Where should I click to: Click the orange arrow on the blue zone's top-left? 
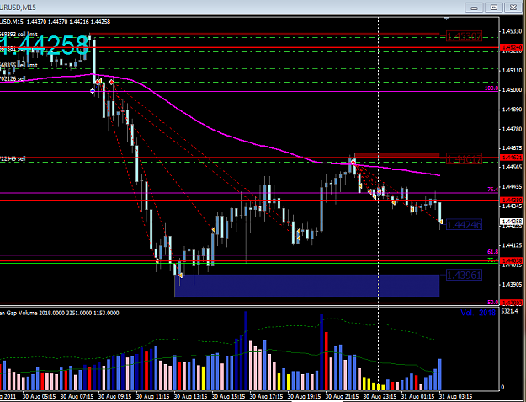point(180,276)
